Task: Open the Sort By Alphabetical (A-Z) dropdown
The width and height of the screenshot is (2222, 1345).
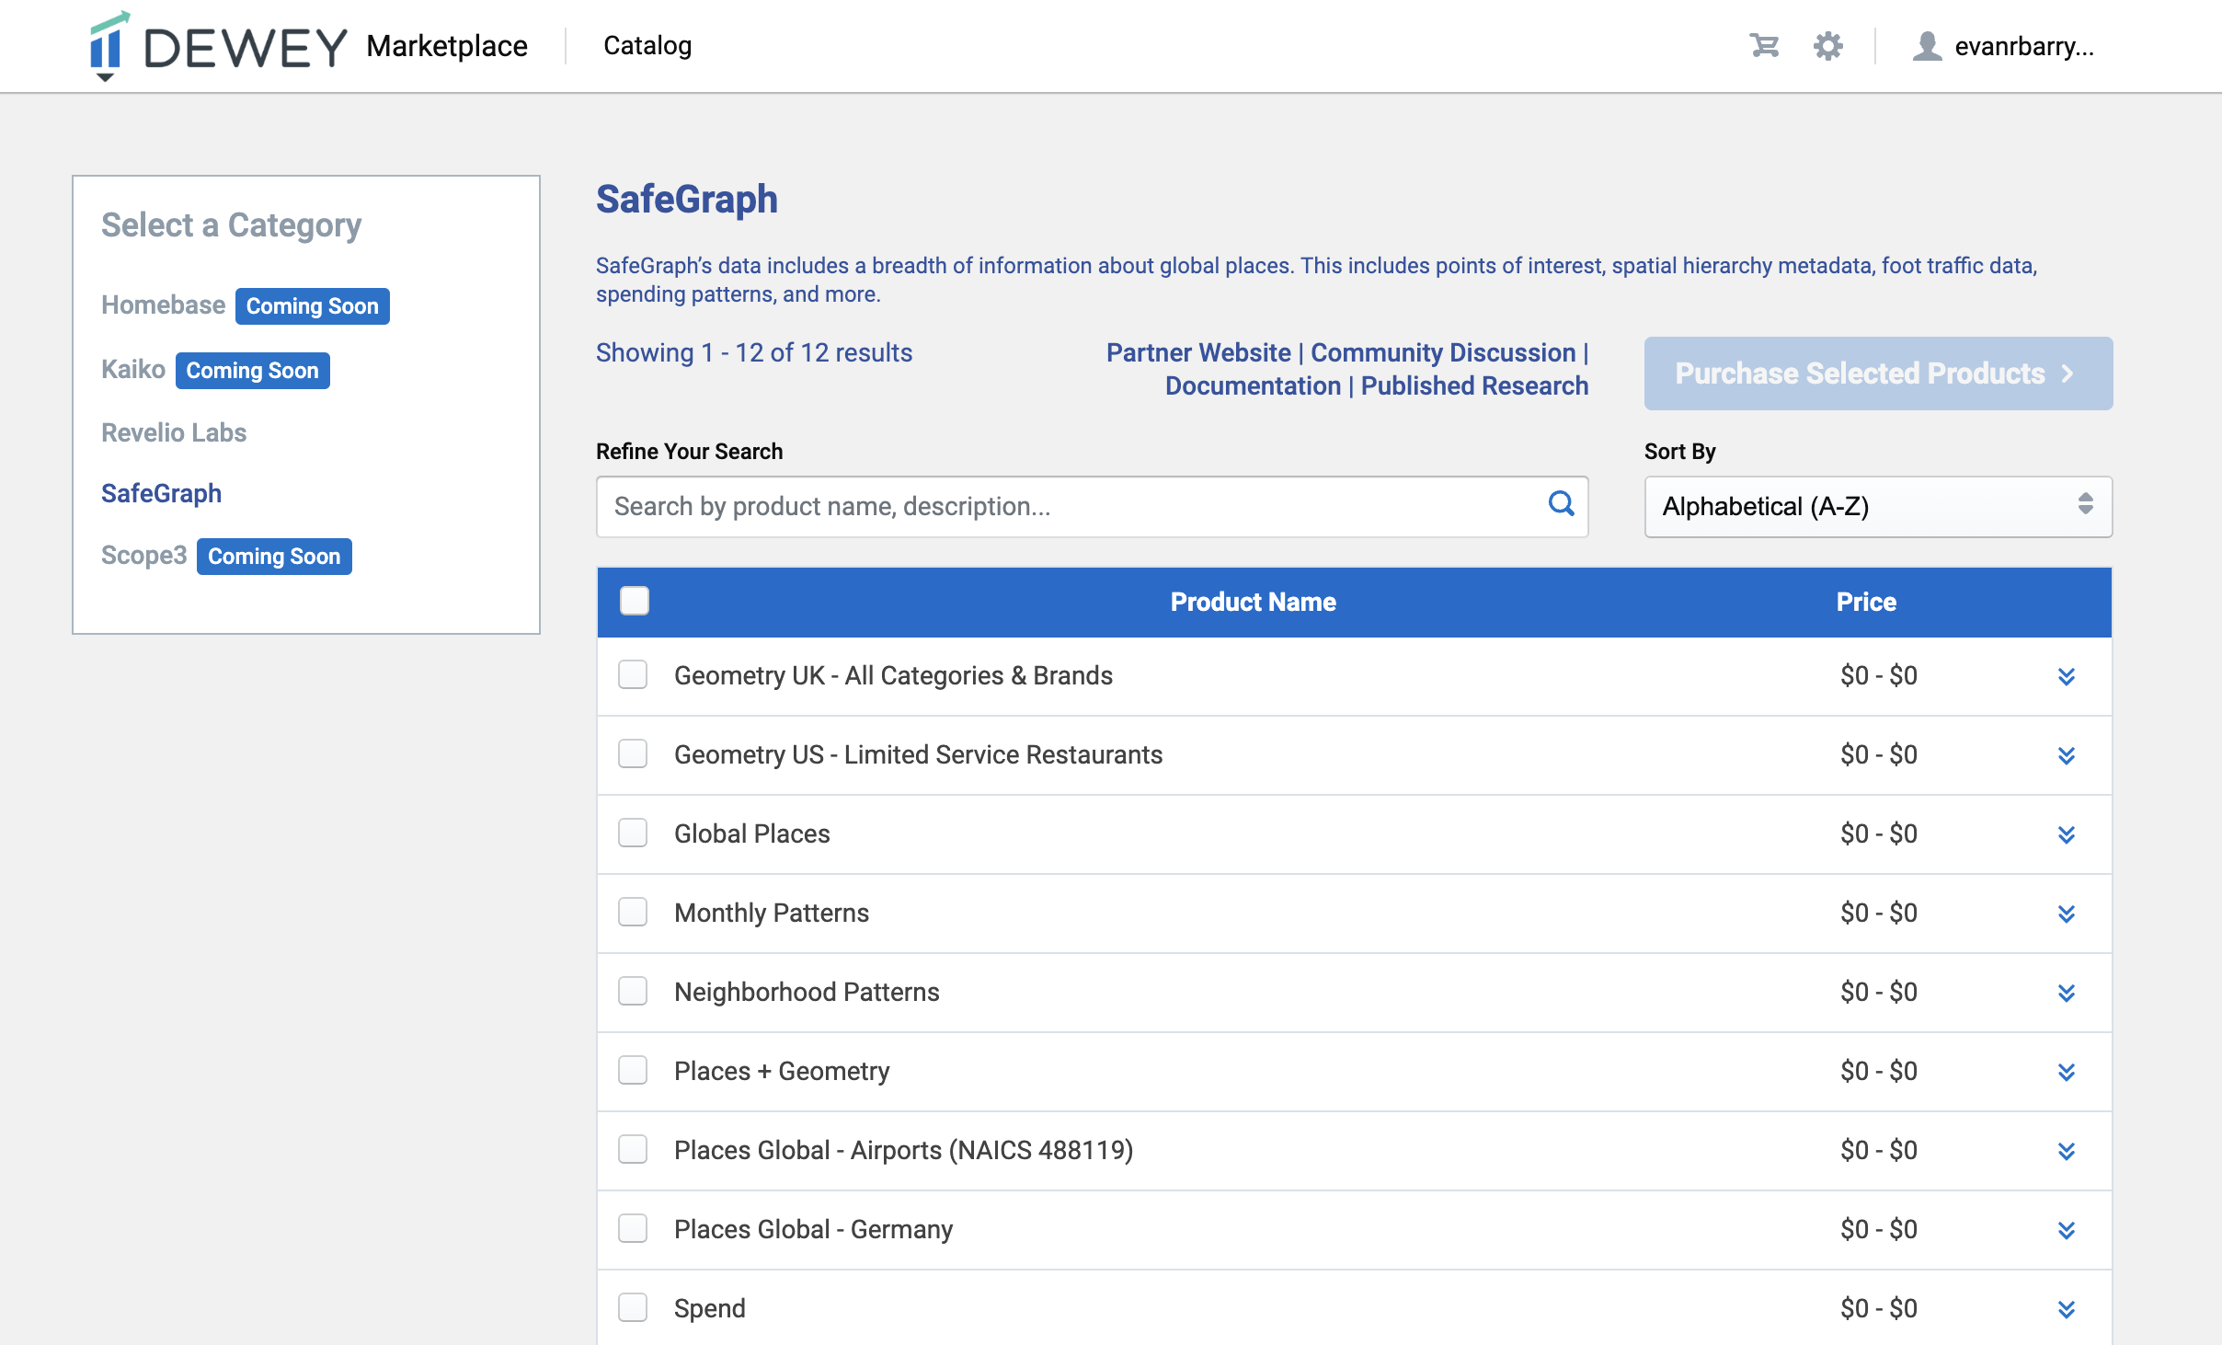Action: (x=1878, y=506)
